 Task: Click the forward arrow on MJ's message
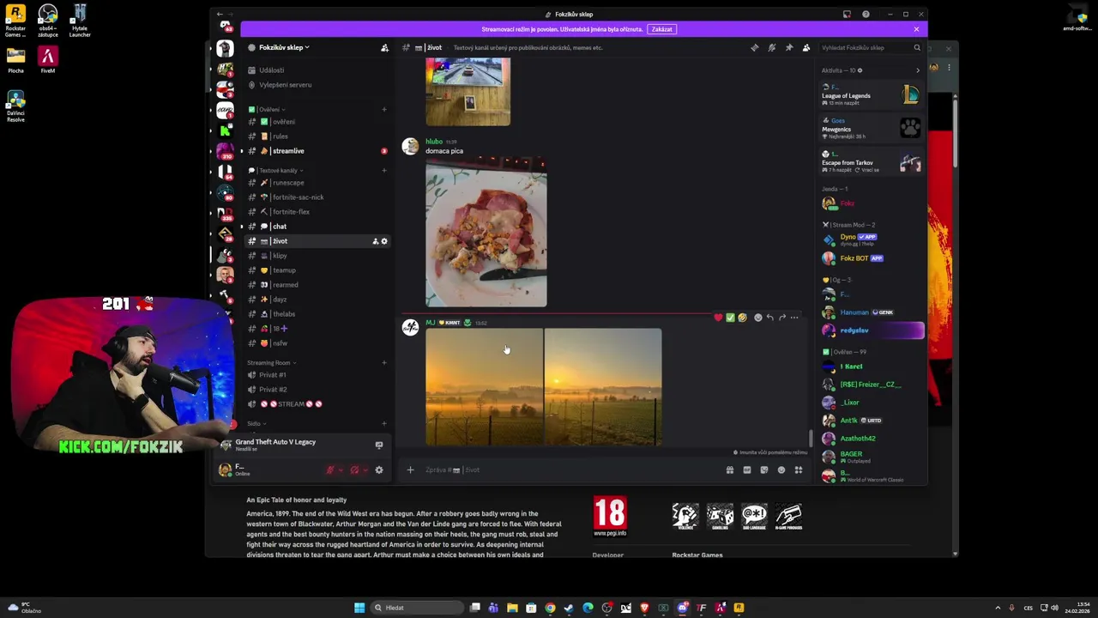coord(782,318)
